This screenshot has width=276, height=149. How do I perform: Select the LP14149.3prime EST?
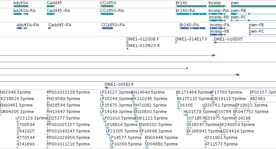[116, 112]
